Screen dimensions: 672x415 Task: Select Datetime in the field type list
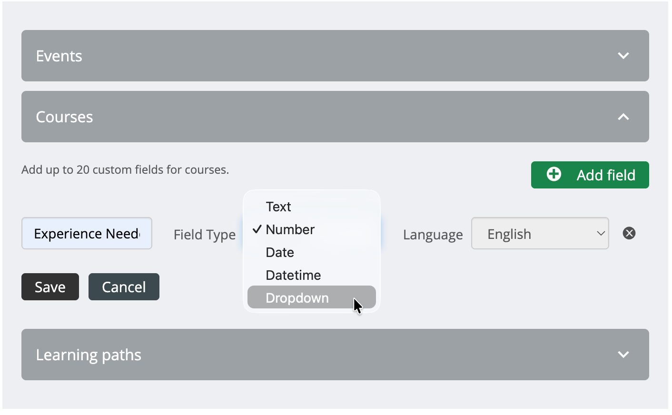pyautogui.click(x=293, y=276)
